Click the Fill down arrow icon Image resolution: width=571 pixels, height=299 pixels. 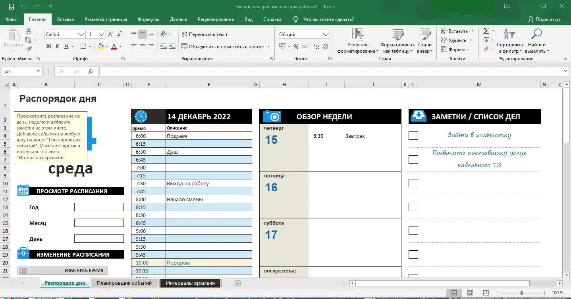[x=486, y=40]
